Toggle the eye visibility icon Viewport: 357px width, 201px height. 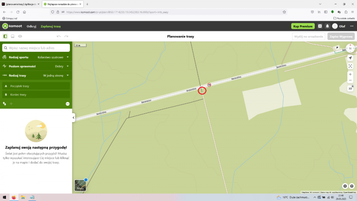click(x=20, y=36)
